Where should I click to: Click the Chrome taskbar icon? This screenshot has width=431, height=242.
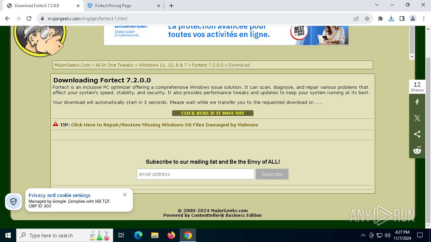point(188,235)
